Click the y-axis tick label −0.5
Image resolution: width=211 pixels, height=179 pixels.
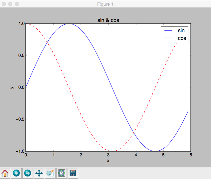click(x=20, y=119)
